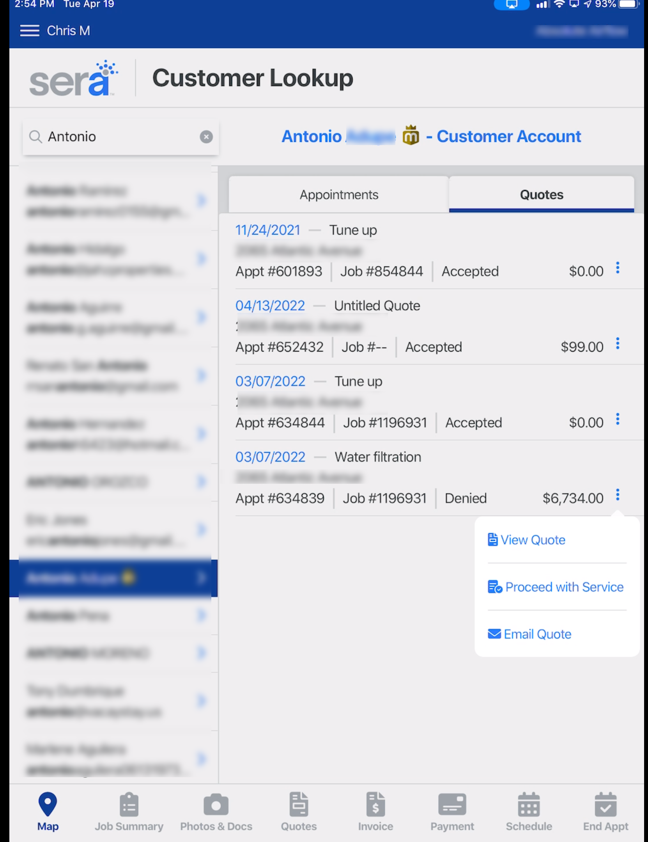The height and width of the screenshot is (842, 648).
Task: Click the Antonio search input field
Action: click(117, 137)
